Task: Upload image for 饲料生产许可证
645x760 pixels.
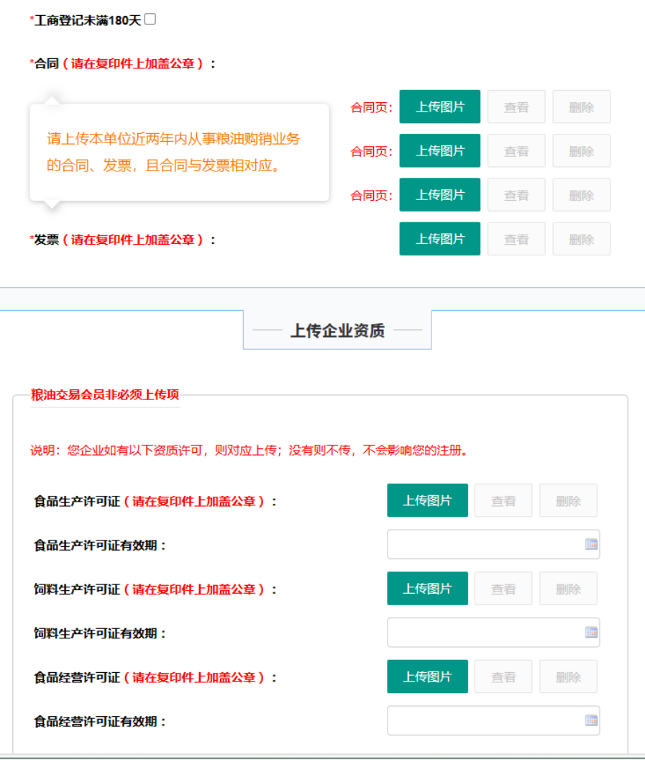Action: (x=427, y=589)
